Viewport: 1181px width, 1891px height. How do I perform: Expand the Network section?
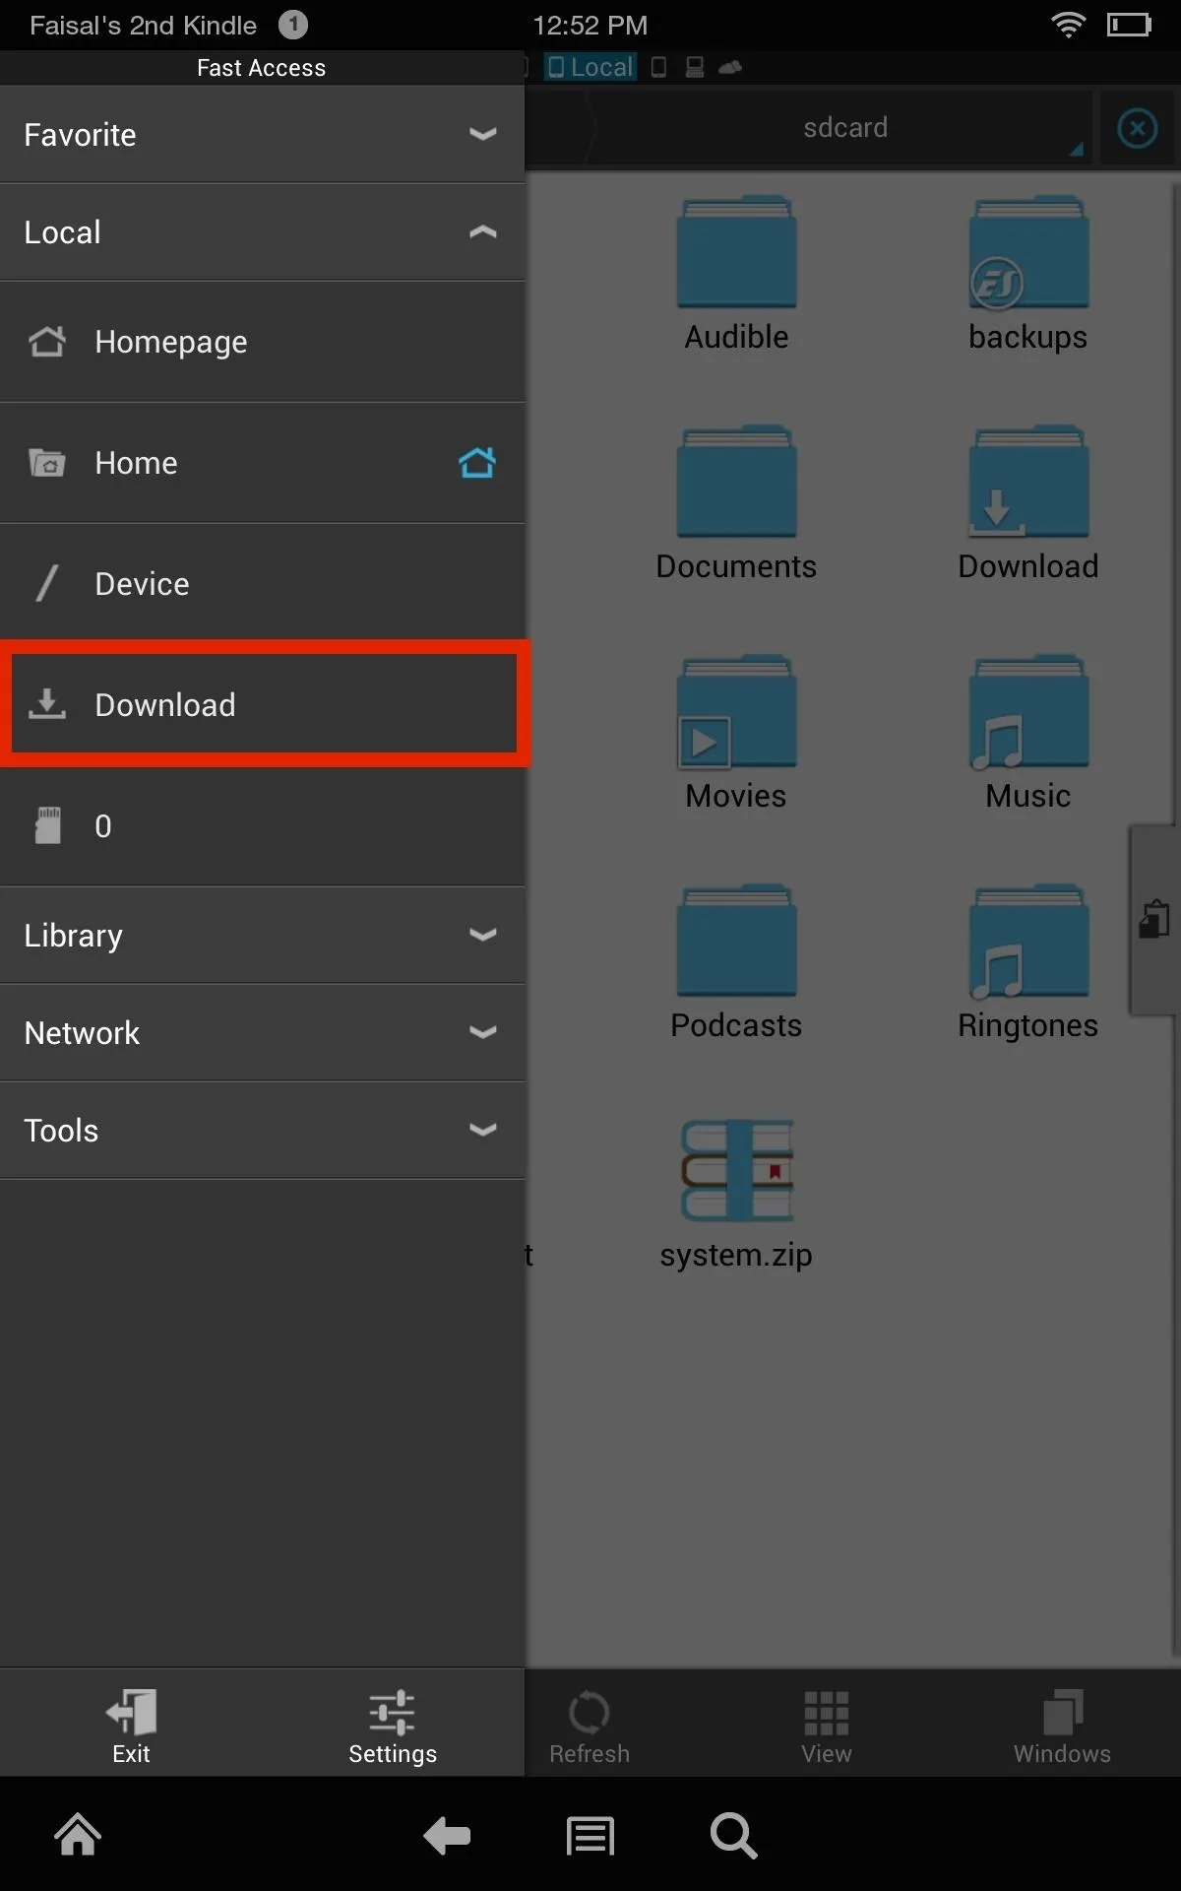(262, 1032)
